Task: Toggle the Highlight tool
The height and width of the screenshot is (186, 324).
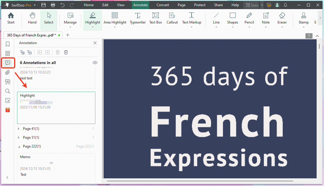Action: 93,19
